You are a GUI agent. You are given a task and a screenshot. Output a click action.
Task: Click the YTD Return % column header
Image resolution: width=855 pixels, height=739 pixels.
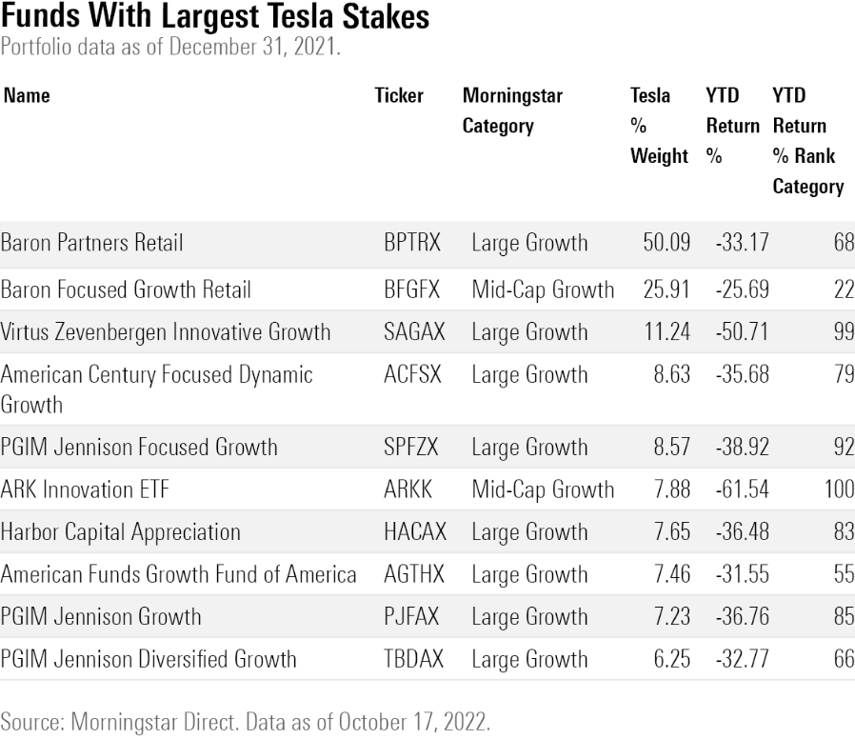point(732,126)
